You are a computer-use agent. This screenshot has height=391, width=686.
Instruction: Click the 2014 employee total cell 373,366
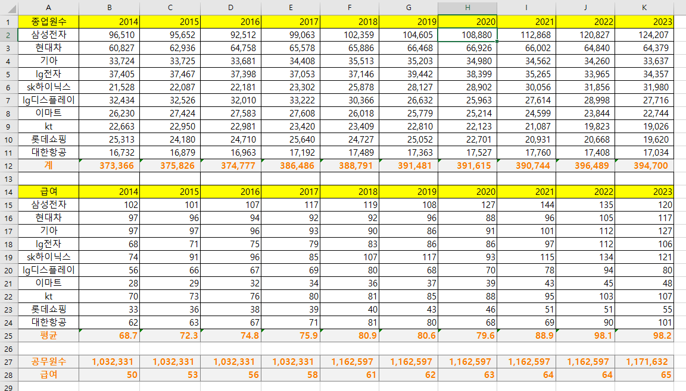[109, 165]
